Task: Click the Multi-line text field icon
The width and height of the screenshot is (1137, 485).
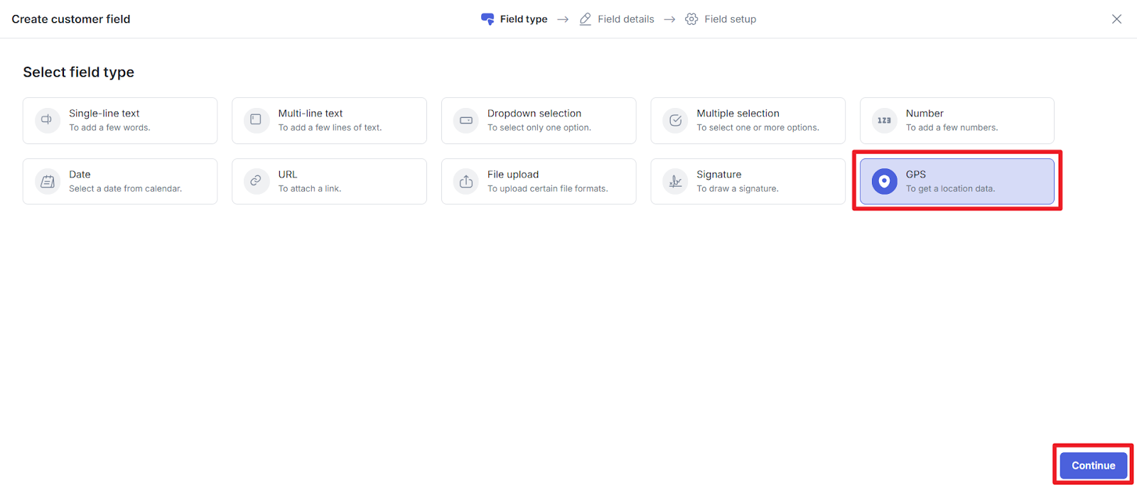Action: [x=256, y=120]
